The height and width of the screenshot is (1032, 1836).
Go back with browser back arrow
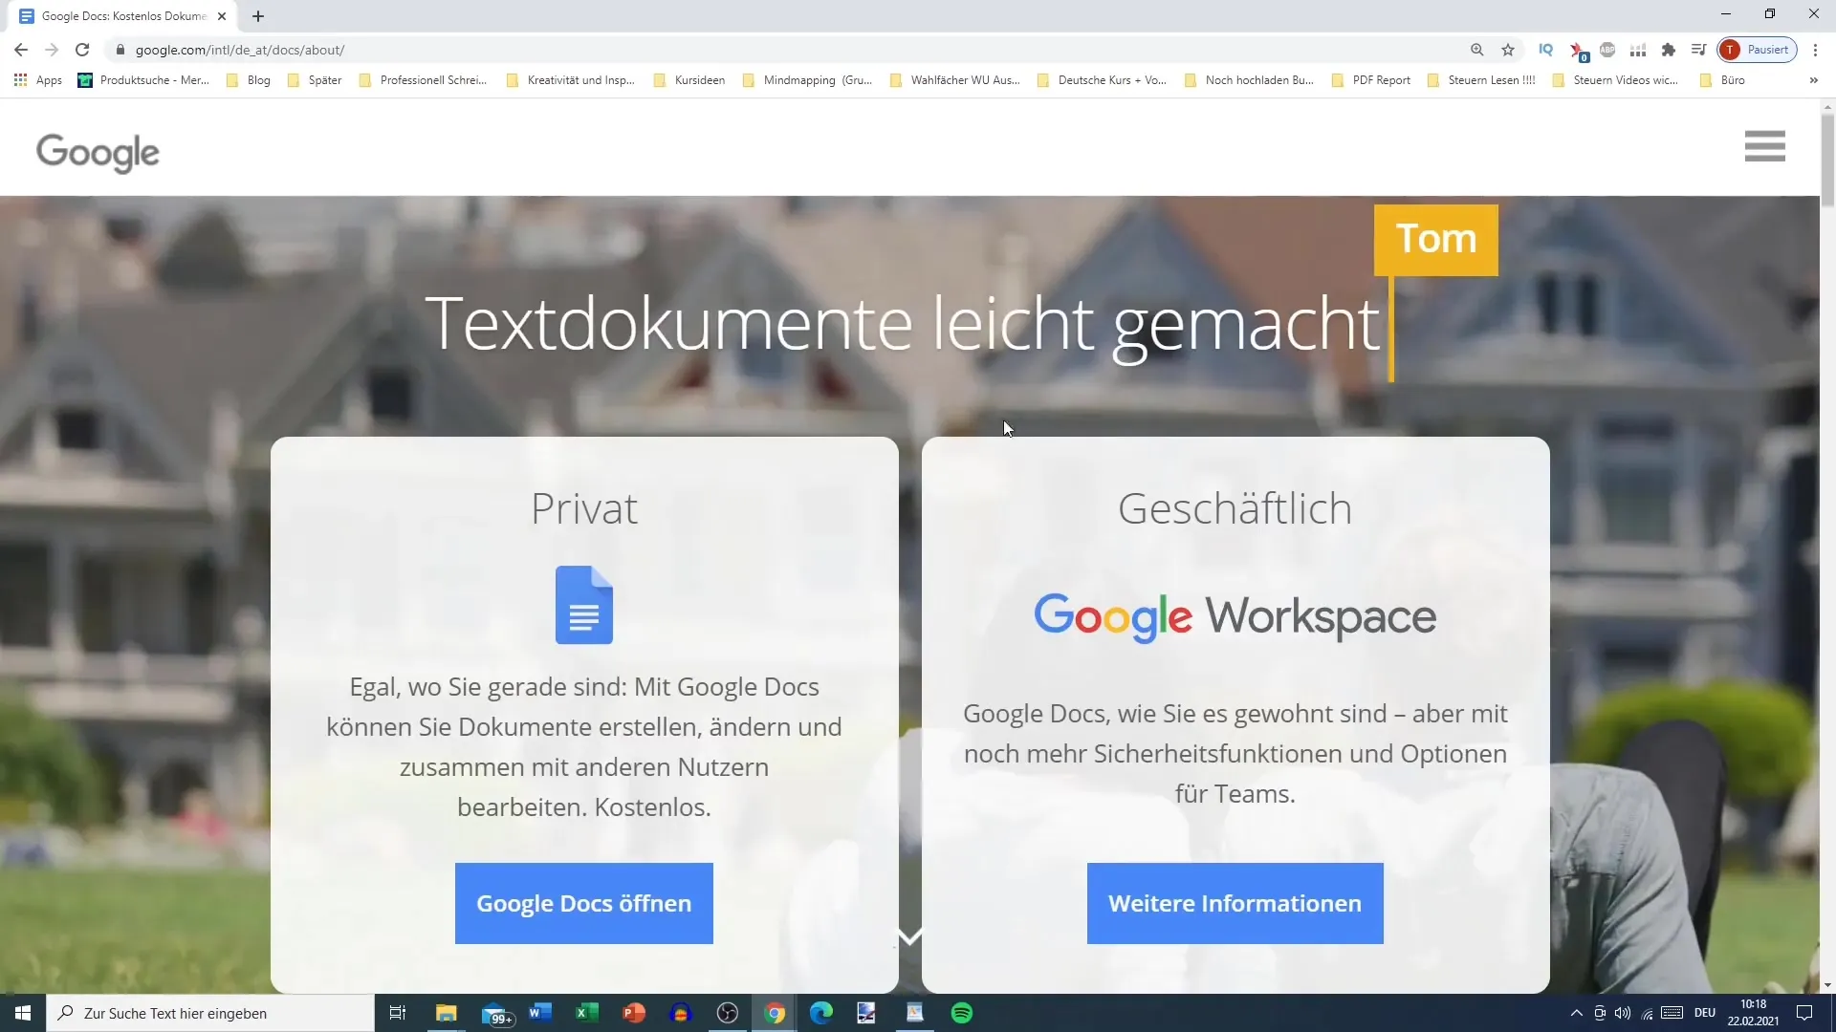(x=21, y=50)
